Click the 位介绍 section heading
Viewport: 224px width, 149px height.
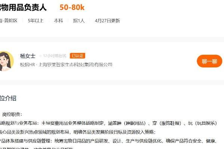[8, 98]
